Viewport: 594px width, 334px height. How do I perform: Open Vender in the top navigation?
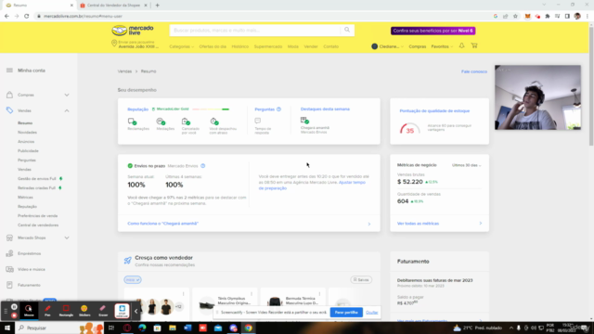pos(311,46)
